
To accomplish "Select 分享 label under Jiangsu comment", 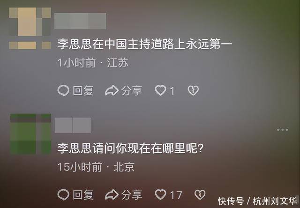I will coord(132,90).
